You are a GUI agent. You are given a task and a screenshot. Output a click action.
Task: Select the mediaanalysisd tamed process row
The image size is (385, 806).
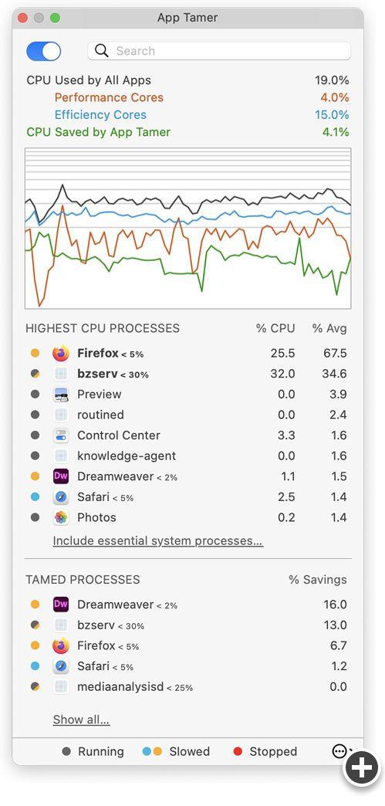pos(188,687)
